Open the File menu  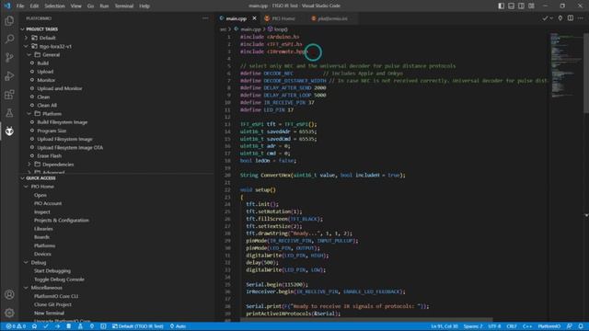[20, 6]
